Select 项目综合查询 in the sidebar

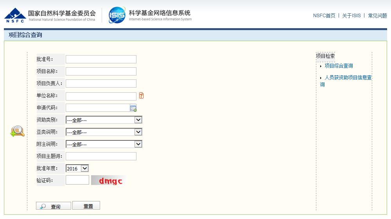[339, 66]
